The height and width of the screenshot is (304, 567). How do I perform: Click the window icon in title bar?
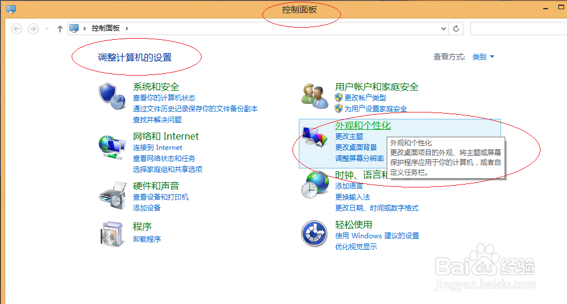11,9
